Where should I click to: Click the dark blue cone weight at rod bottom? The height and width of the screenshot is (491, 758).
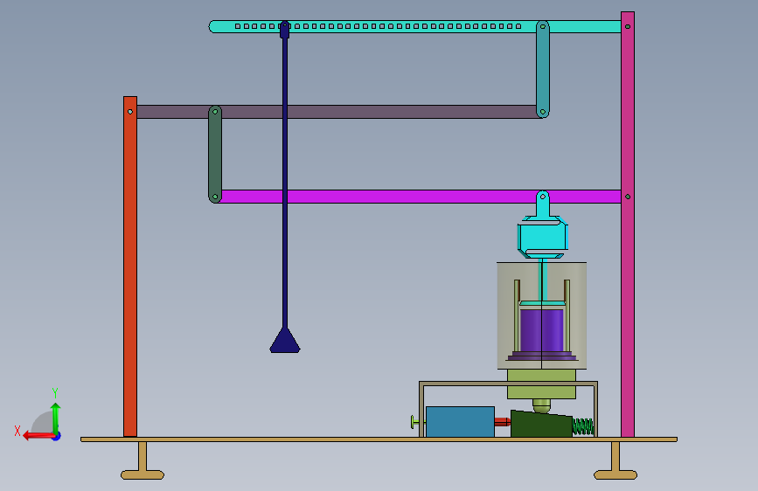[285, 341]
